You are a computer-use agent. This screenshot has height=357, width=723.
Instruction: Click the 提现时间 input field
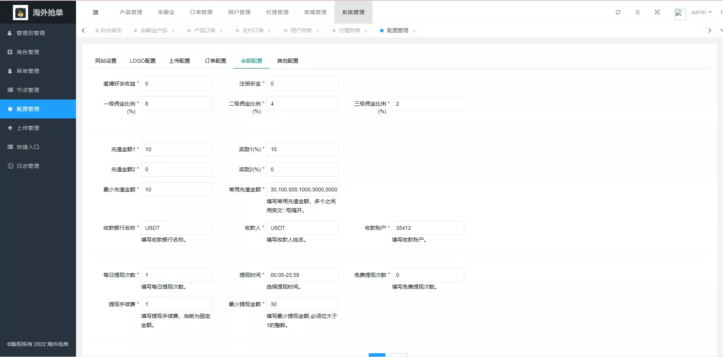pyautogui.click(x=302, y=275)
